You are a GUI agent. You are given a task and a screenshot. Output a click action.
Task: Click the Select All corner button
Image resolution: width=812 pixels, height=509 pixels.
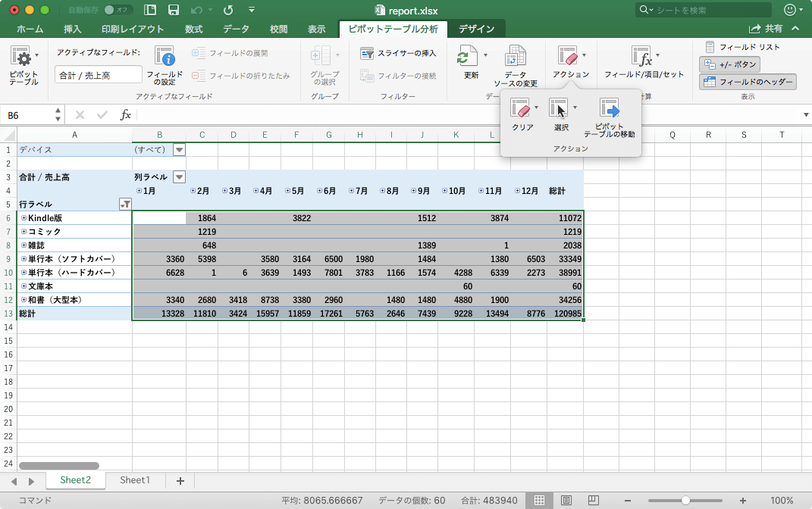tap(9, 135)
